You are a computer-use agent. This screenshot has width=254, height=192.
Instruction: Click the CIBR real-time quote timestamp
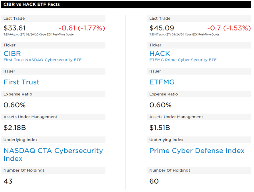38,34
